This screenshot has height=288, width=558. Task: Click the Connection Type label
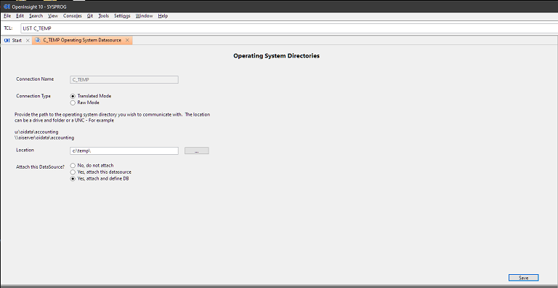(33, 96)
